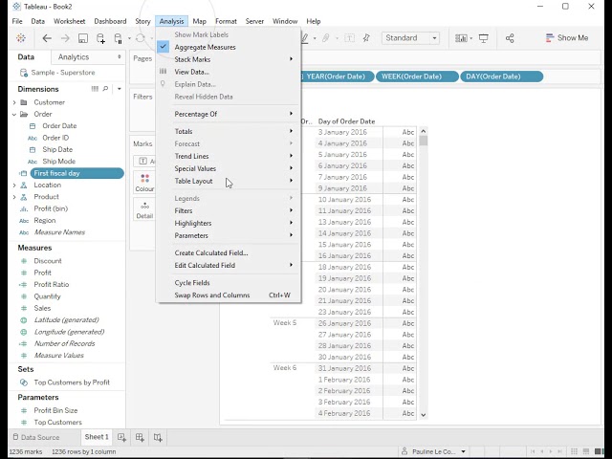Click the Forward (redo) arrow
The image size is (612, 459).
[65, 38]
